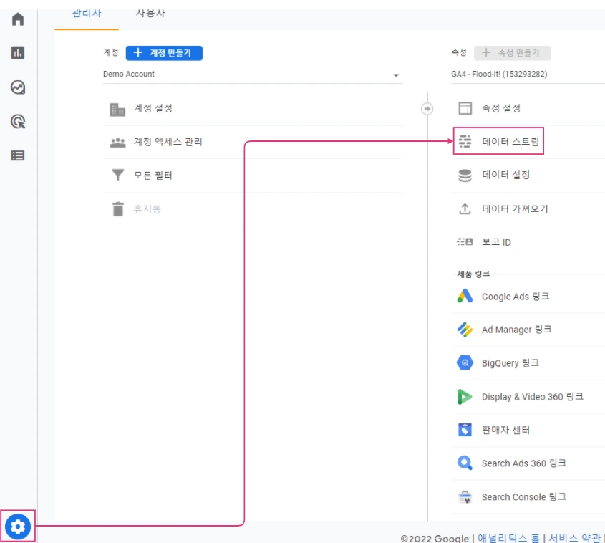
Task: Click Search Ads 360 magnifier icon
Action: [x=465, y=463]
